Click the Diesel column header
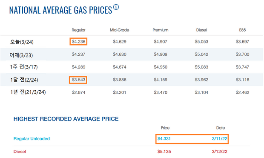 pyautogui.click(x=201, y=30)
